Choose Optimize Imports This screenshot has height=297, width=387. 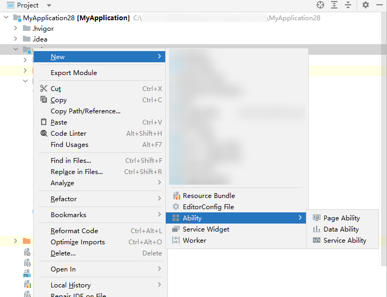coord(100,242)
